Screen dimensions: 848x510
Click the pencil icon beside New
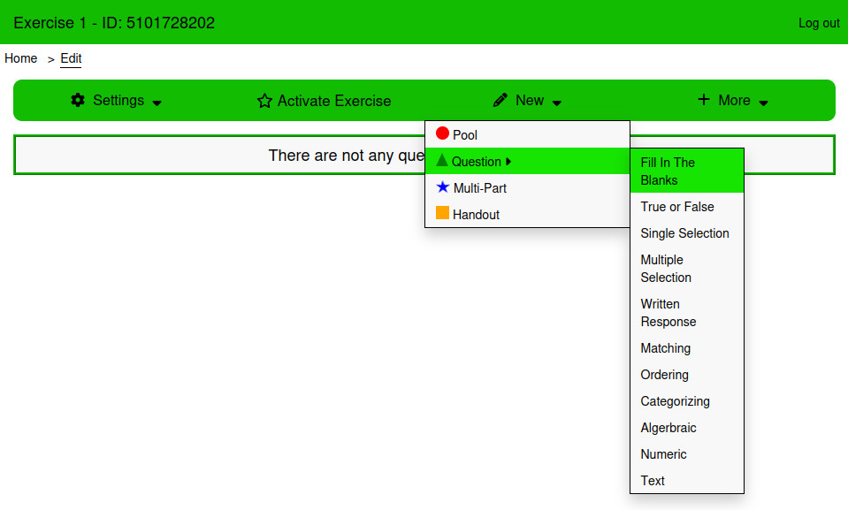tap(500, 100)
